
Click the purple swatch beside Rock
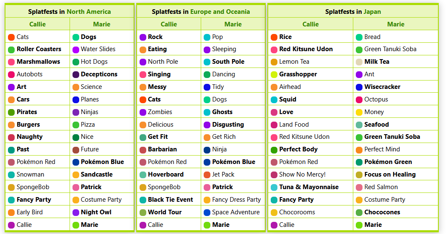click(x=143, y=37)
